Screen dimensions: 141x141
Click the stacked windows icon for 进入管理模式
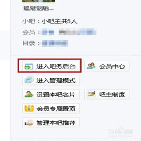click(x=29, y=80)
